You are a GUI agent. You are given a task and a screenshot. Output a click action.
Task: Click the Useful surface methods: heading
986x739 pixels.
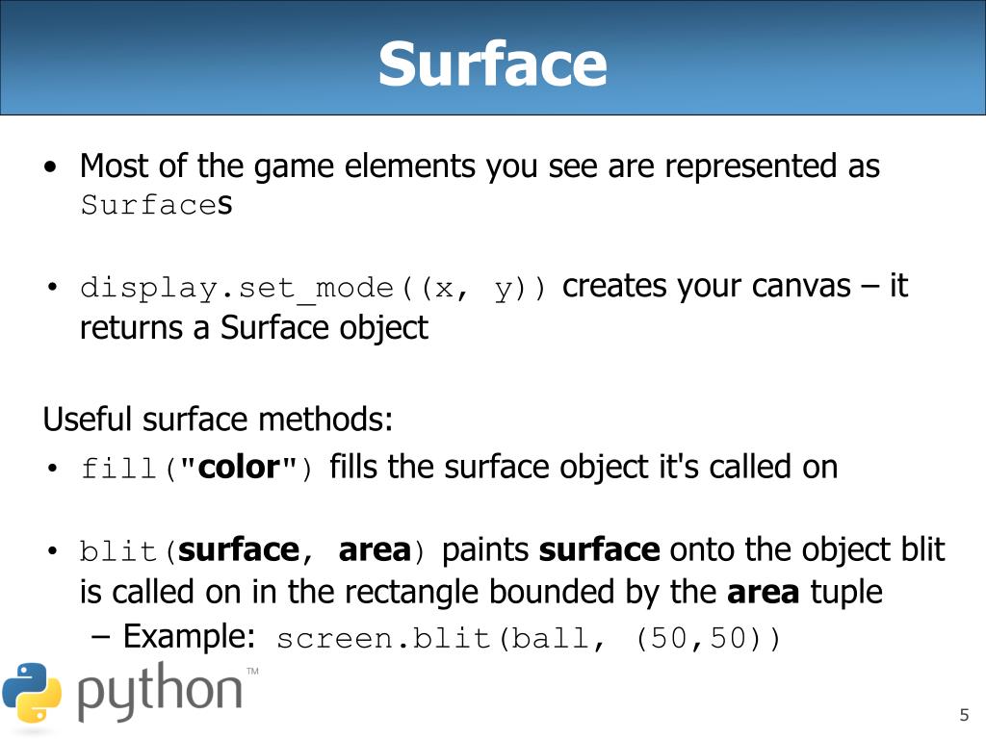[218, 419]
